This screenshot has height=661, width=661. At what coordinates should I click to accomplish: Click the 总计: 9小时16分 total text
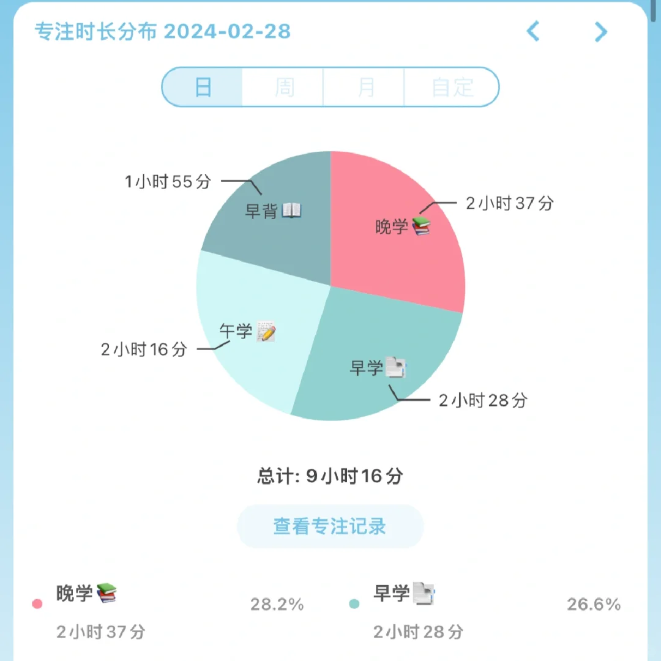(x=330, y=476)
